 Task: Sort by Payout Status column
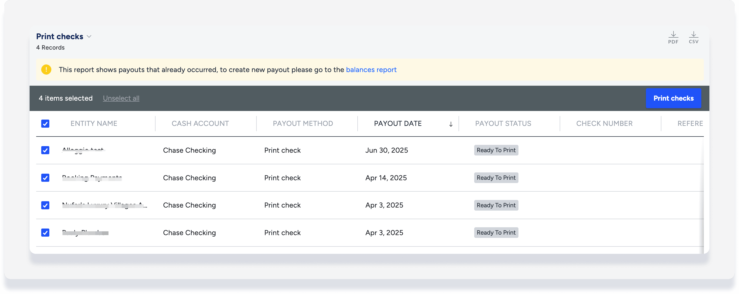503,124
